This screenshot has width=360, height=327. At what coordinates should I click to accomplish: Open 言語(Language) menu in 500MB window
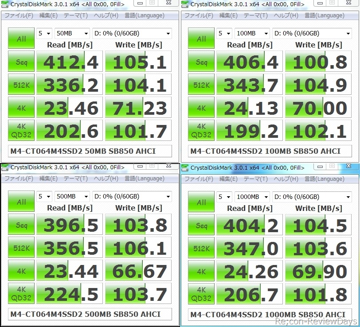point(145,178)
